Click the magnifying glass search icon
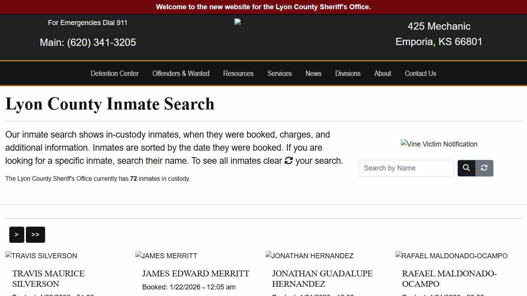527x296 pixels. coord(466,168)
